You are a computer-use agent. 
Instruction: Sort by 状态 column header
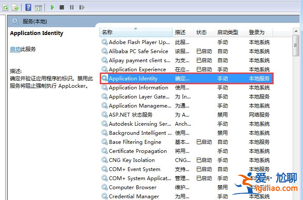point(204,32)
